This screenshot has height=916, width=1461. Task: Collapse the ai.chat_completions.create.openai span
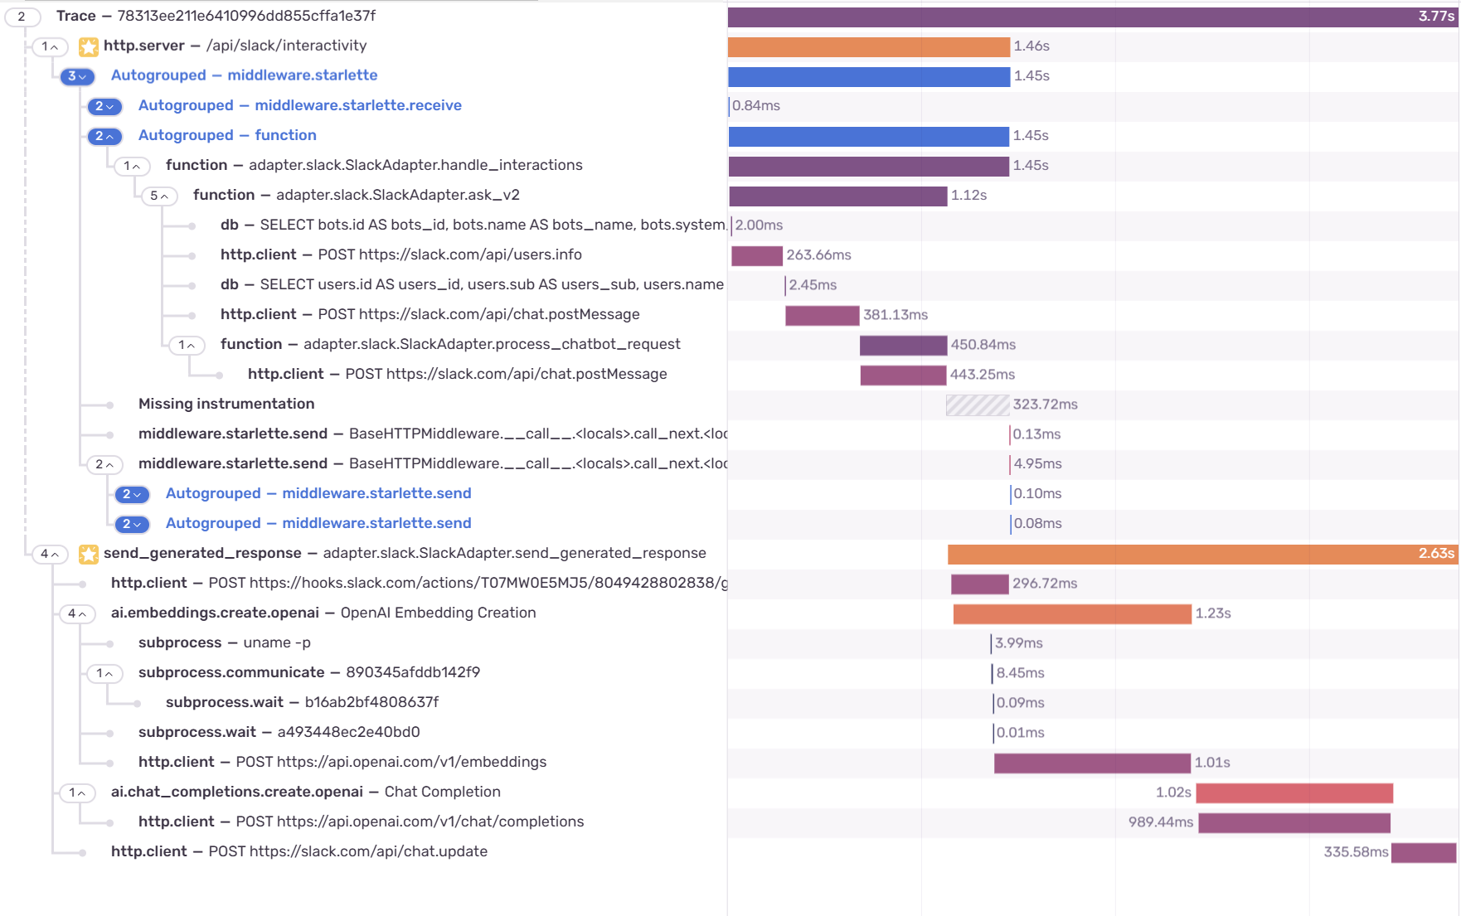[x=76, y=792]
